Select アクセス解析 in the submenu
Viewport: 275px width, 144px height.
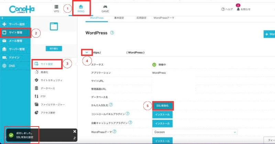click(x=45, y=112)
